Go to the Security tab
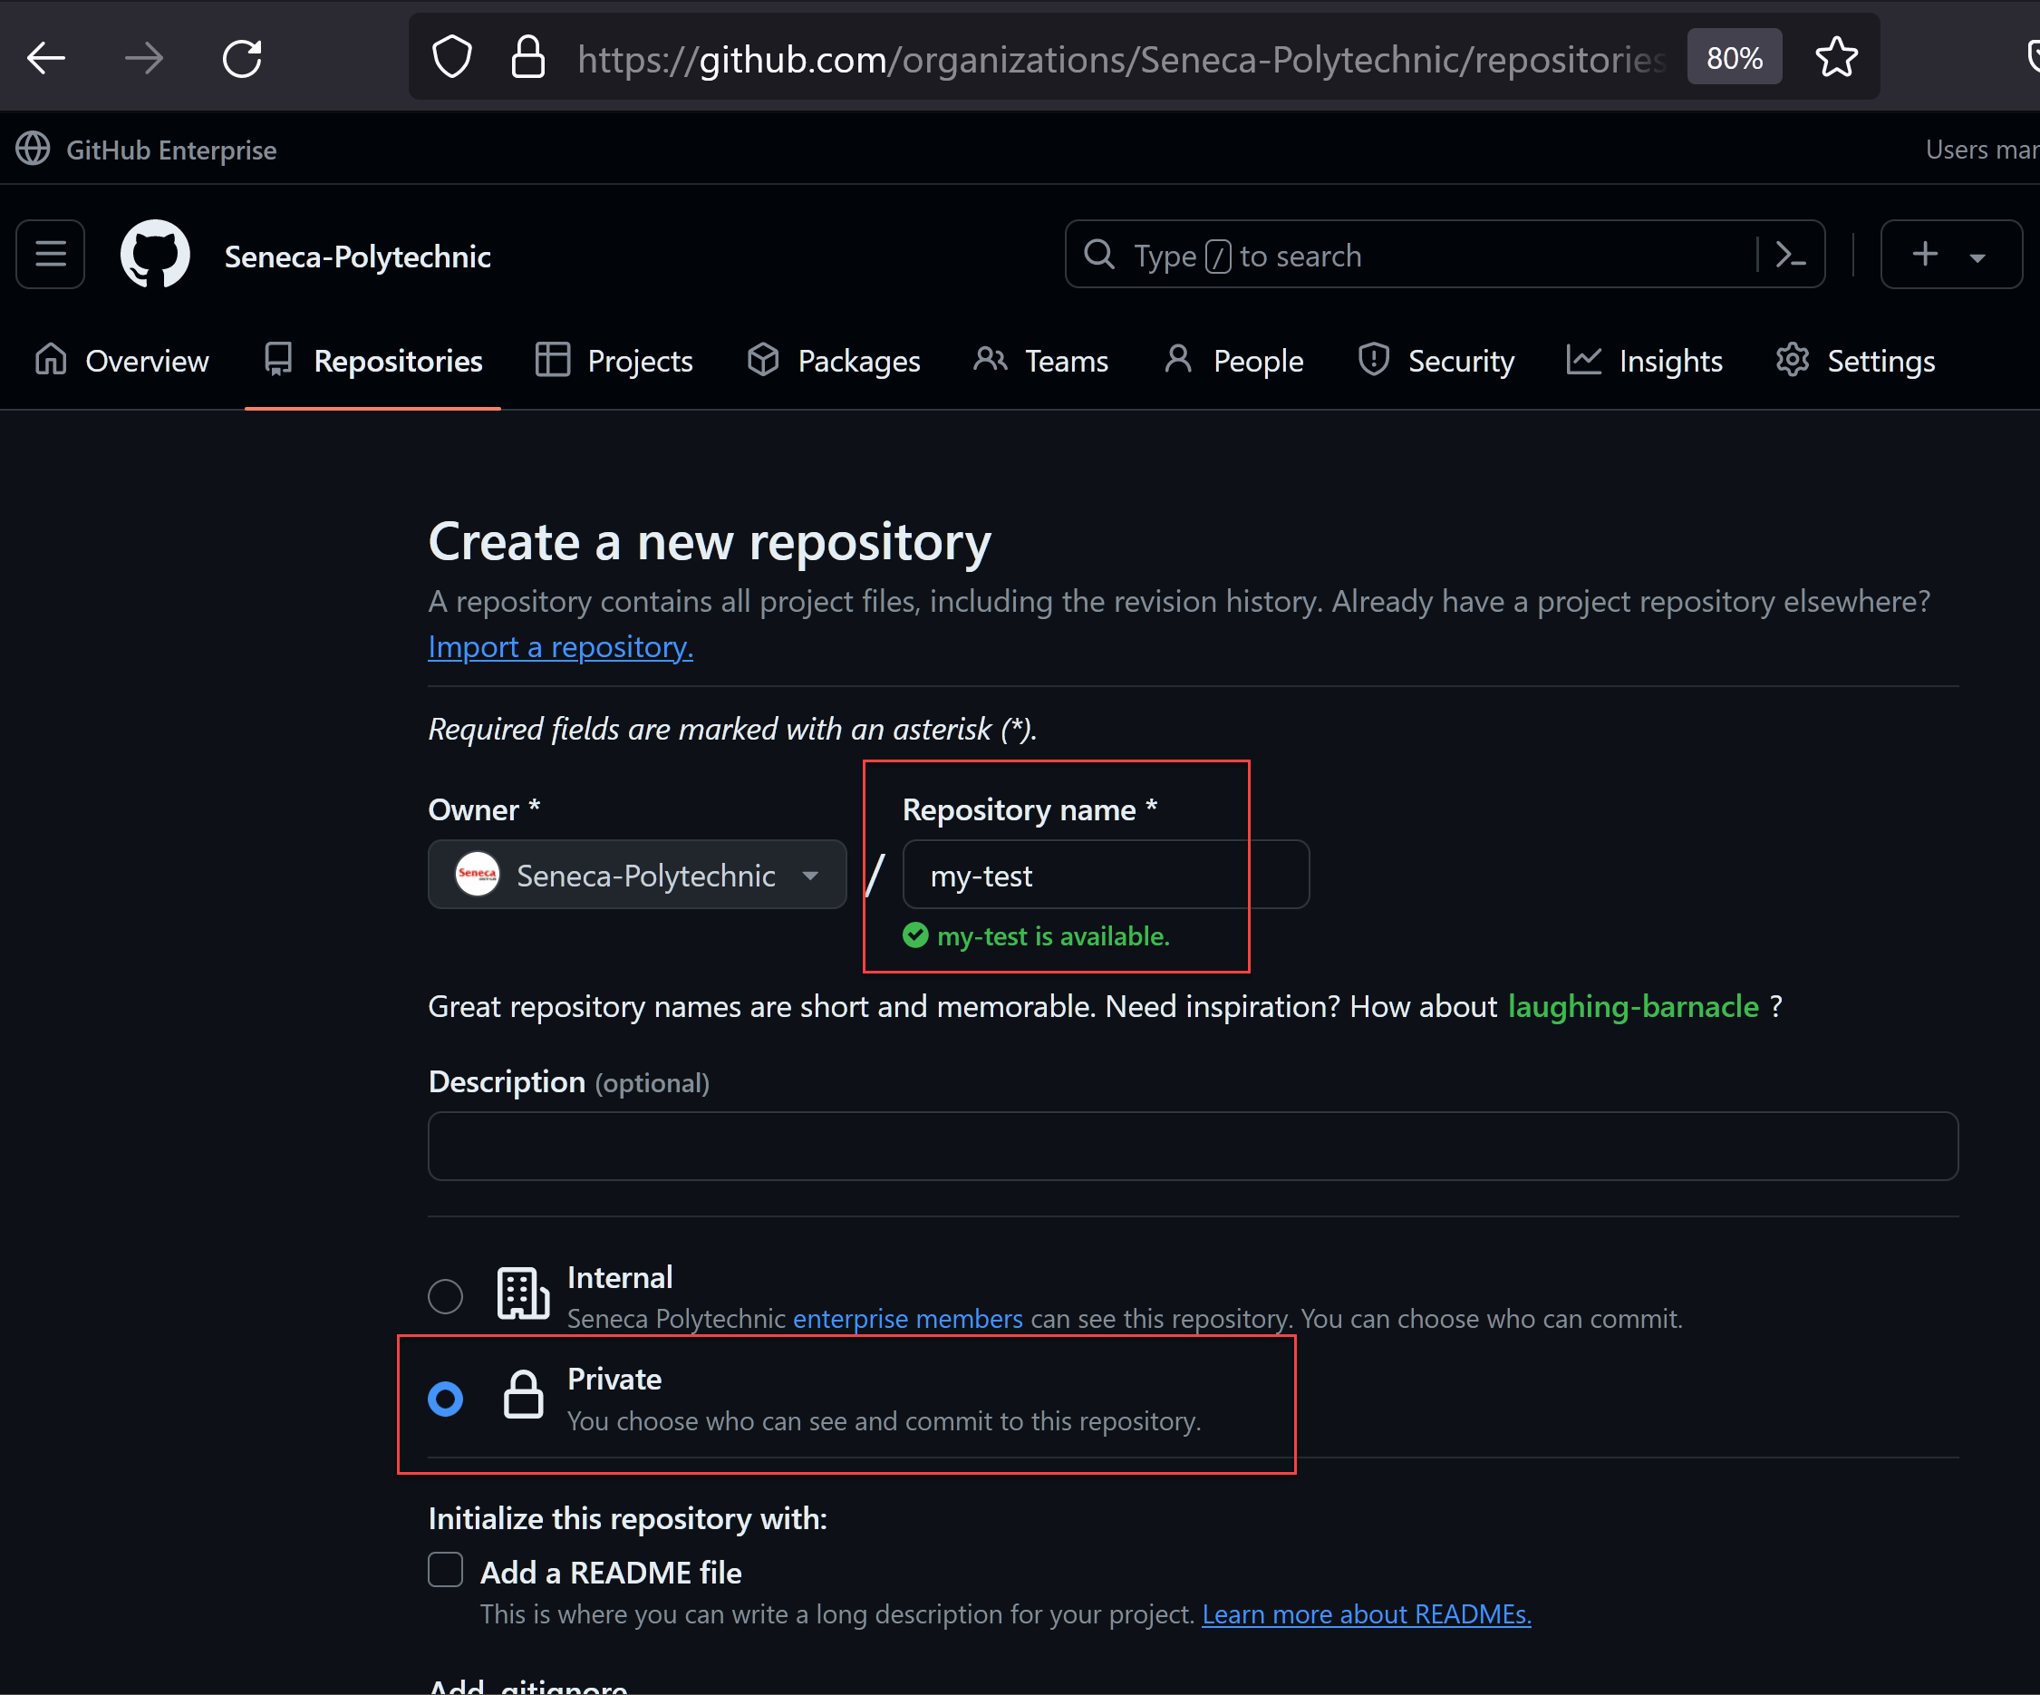 coord(1436,362)
